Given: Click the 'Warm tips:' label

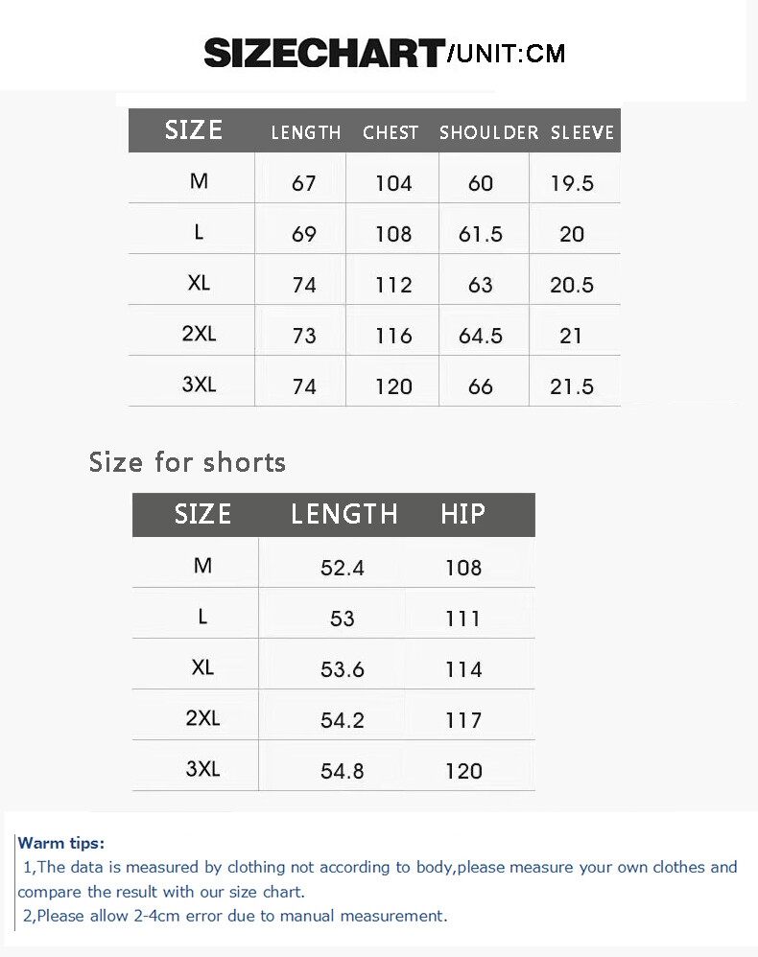Looking at the screenshot, I should [x=61, y=843].
